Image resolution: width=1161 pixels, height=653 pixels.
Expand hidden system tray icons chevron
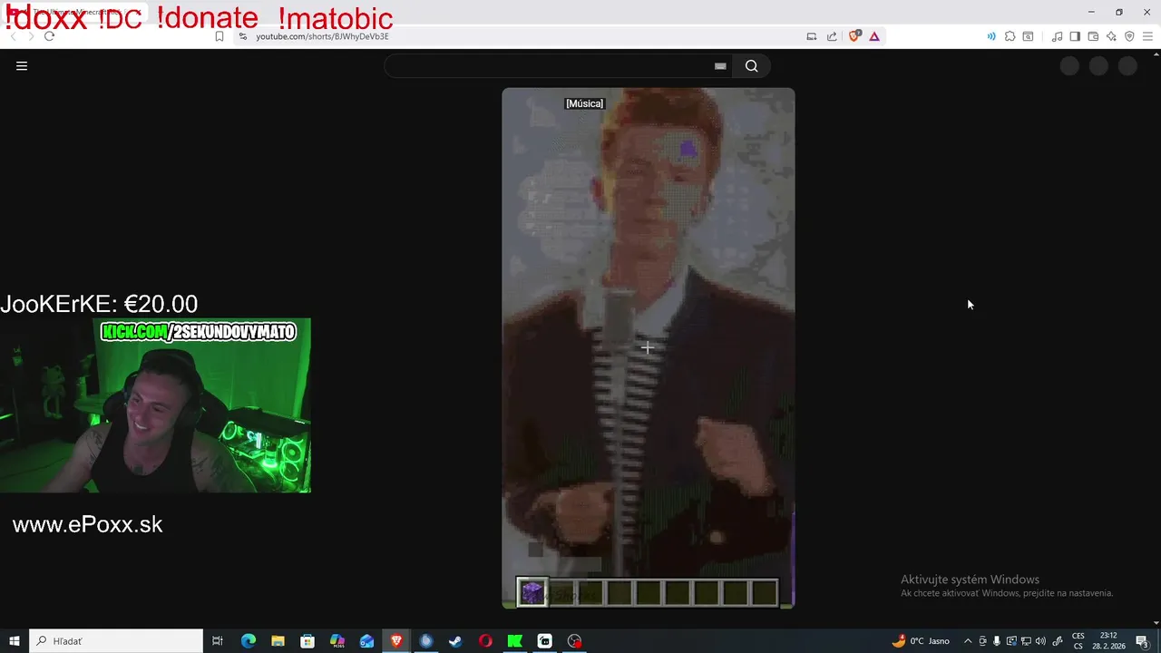(x=967, y=641)
